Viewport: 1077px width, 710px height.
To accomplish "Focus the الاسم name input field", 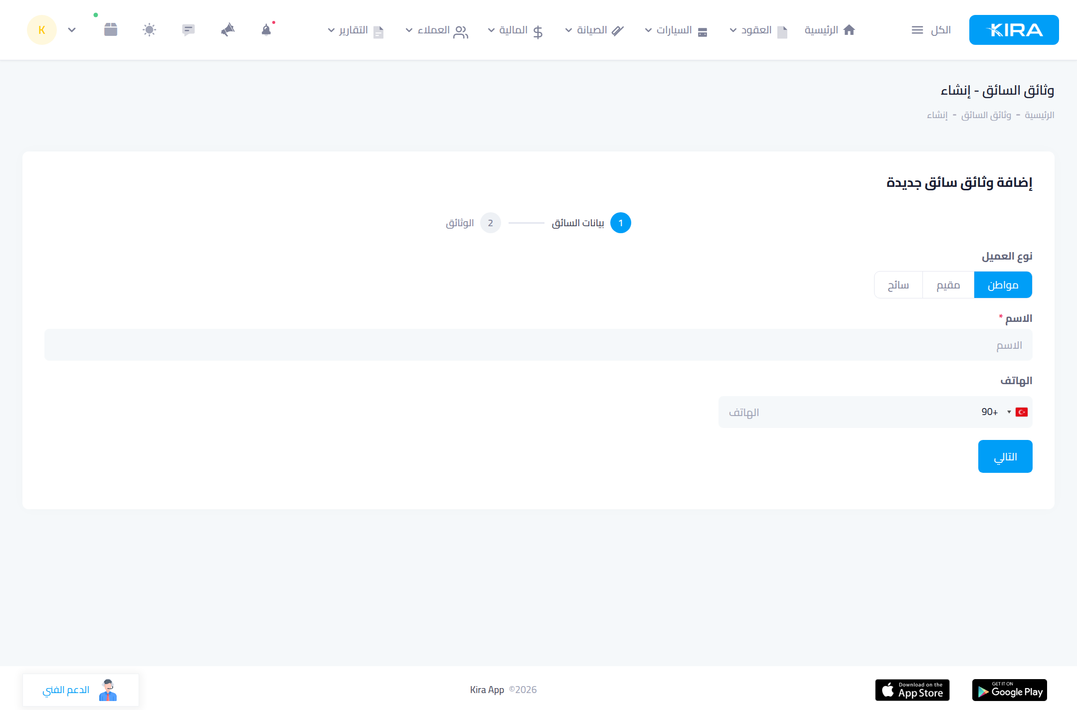I will coord(538,345).
